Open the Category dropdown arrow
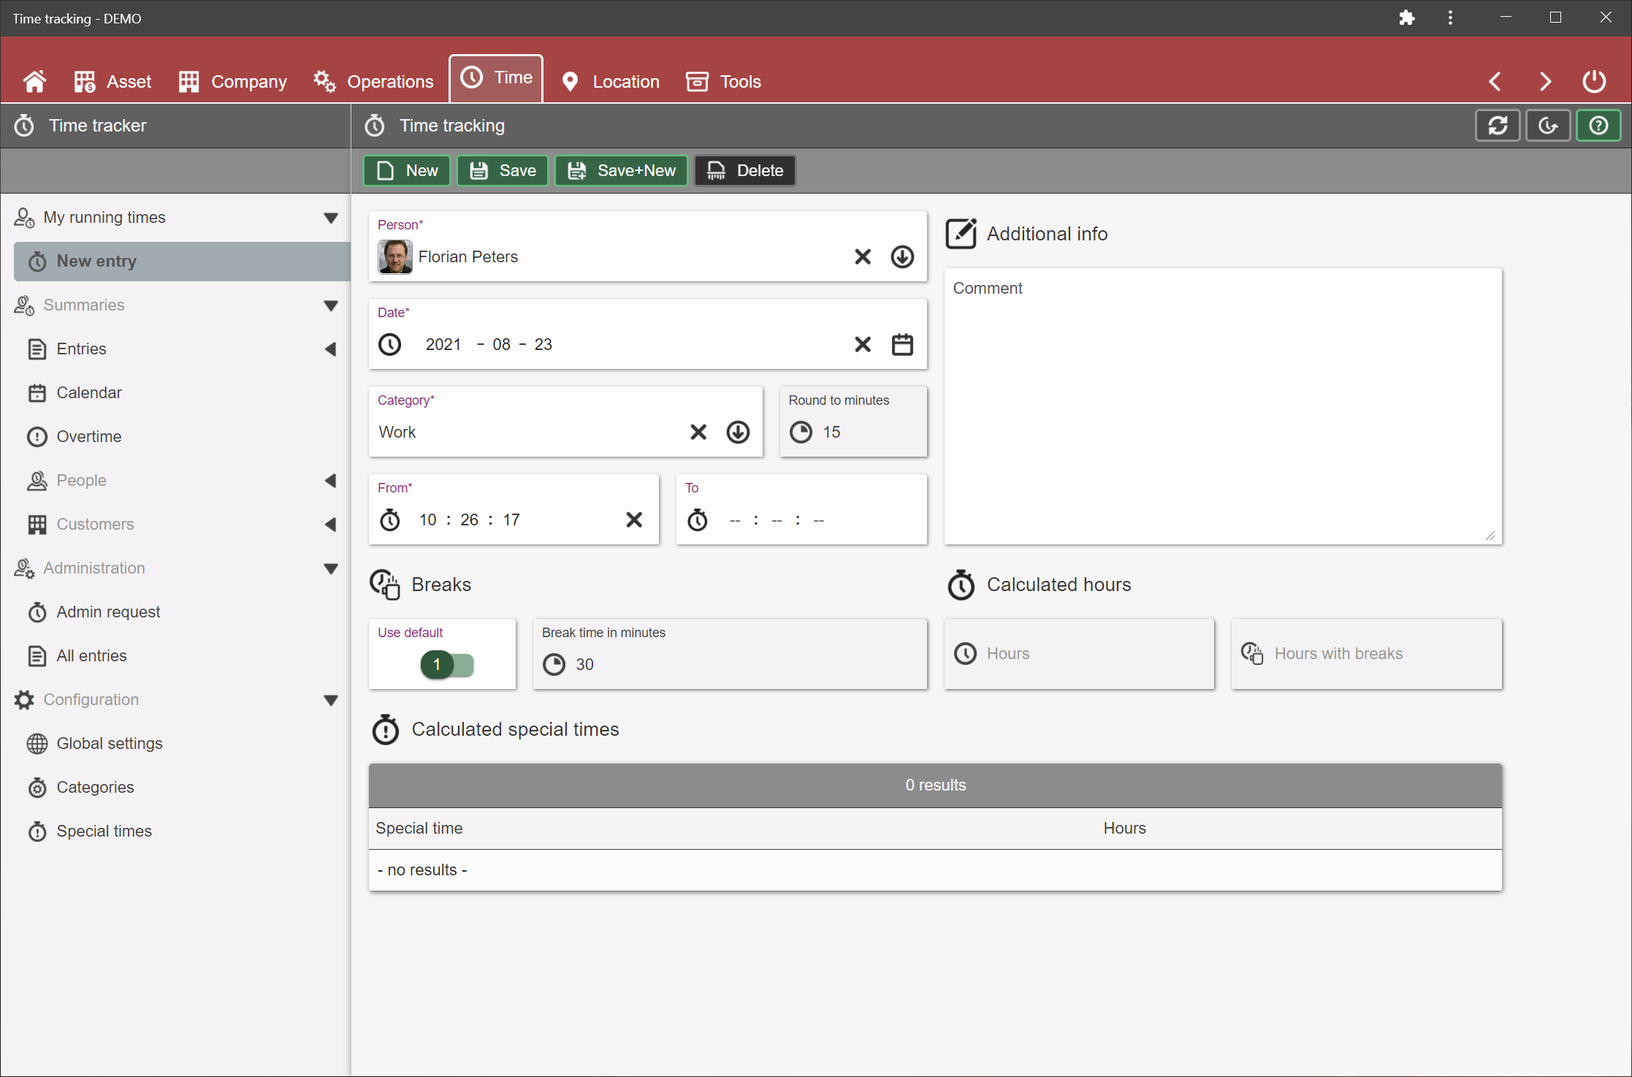 click(738, 432)
